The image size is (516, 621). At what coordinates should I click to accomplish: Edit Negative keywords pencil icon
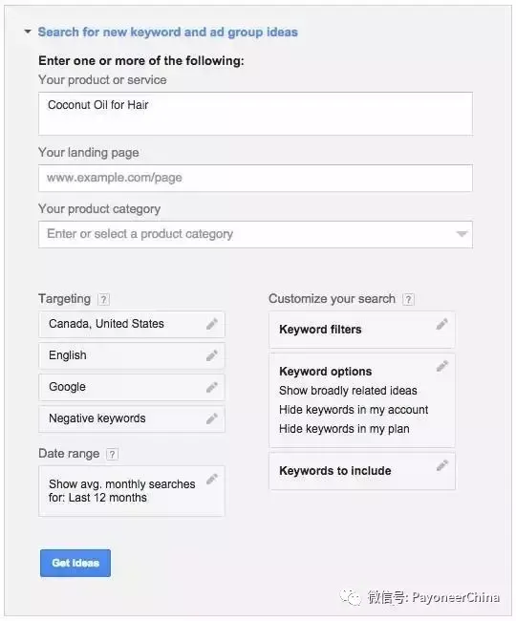coord(212,418)
